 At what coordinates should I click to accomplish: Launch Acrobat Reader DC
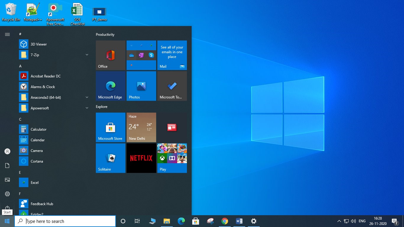point(54,76)
